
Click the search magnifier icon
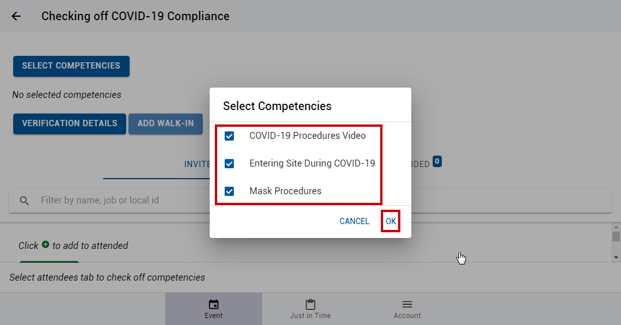click(25, 201)
